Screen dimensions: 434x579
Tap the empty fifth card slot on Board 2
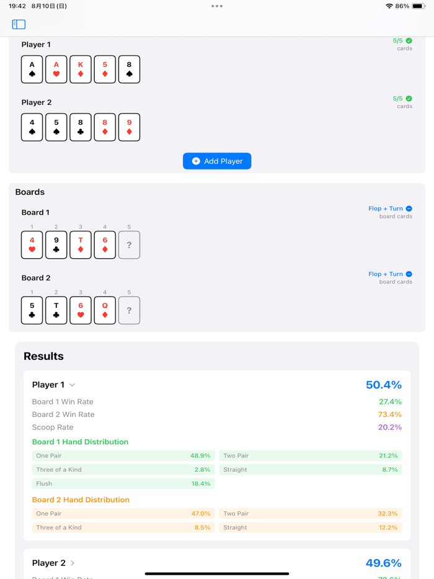pyautogui.click(x=128, y=310)
